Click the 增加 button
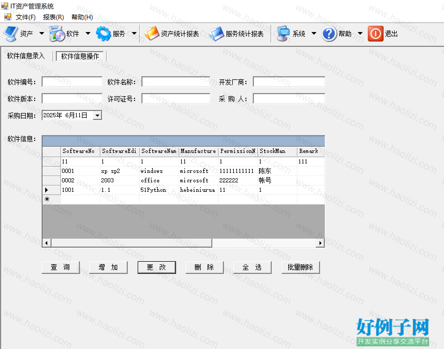The width and height of the screenshot is (444, 349). coord(108,267)
